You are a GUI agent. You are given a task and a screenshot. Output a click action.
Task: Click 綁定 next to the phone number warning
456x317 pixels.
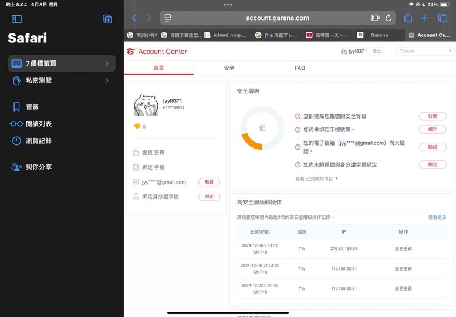(x=433, y=130)
